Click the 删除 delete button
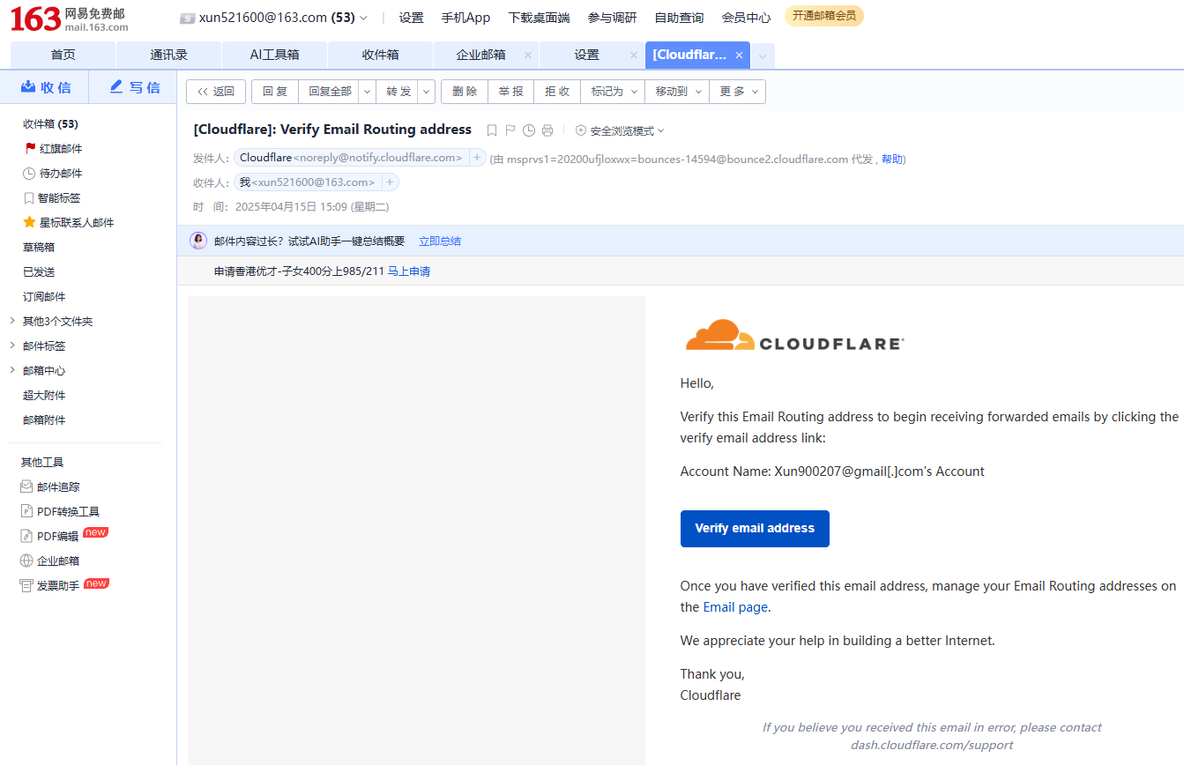 pyautogui.click(x=465, y=92)
